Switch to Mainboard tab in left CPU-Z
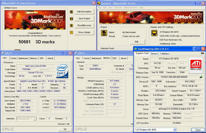The height and width of the screenshot is (133, 206). [23, 58]
